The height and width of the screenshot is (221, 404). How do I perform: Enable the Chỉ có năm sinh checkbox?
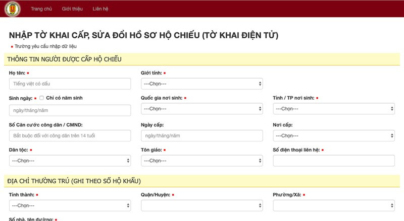pos(42,98)
